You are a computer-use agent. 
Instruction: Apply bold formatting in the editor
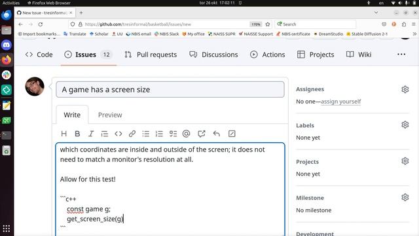pos(77,134)
